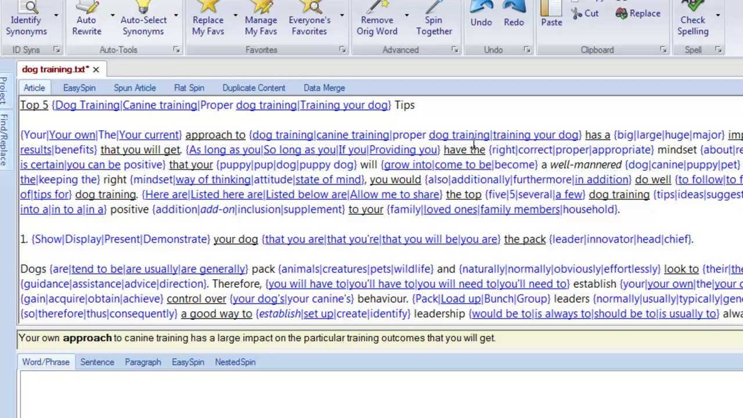Expand the Everyone's Favorites dropdown arrow
Screen dimensions: 743x418
[342, 15]
